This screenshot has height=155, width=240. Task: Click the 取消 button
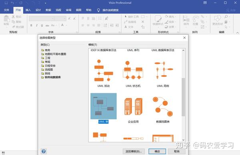(x=177, y=151)
